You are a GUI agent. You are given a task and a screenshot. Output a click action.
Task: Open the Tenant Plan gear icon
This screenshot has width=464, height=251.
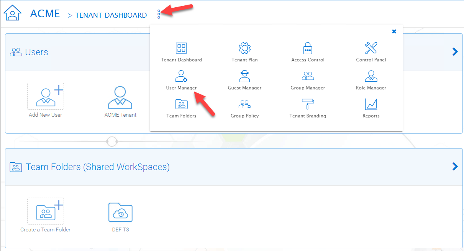pos(244,48)
